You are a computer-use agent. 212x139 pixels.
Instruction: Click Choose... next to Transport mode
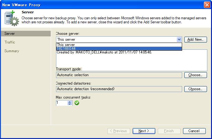(196, 75)
